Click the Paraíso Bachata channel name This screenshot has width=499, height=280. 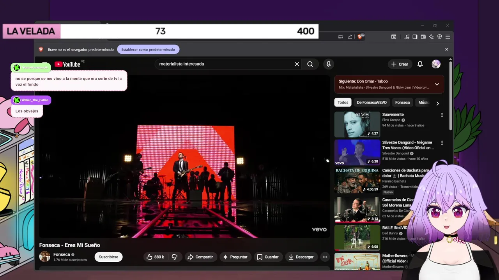point(394,181)
